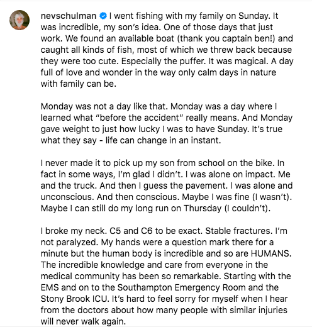Click the capitalized word HUMANS
The height and width of the screenshot is (327, 312).
[271, 253]
